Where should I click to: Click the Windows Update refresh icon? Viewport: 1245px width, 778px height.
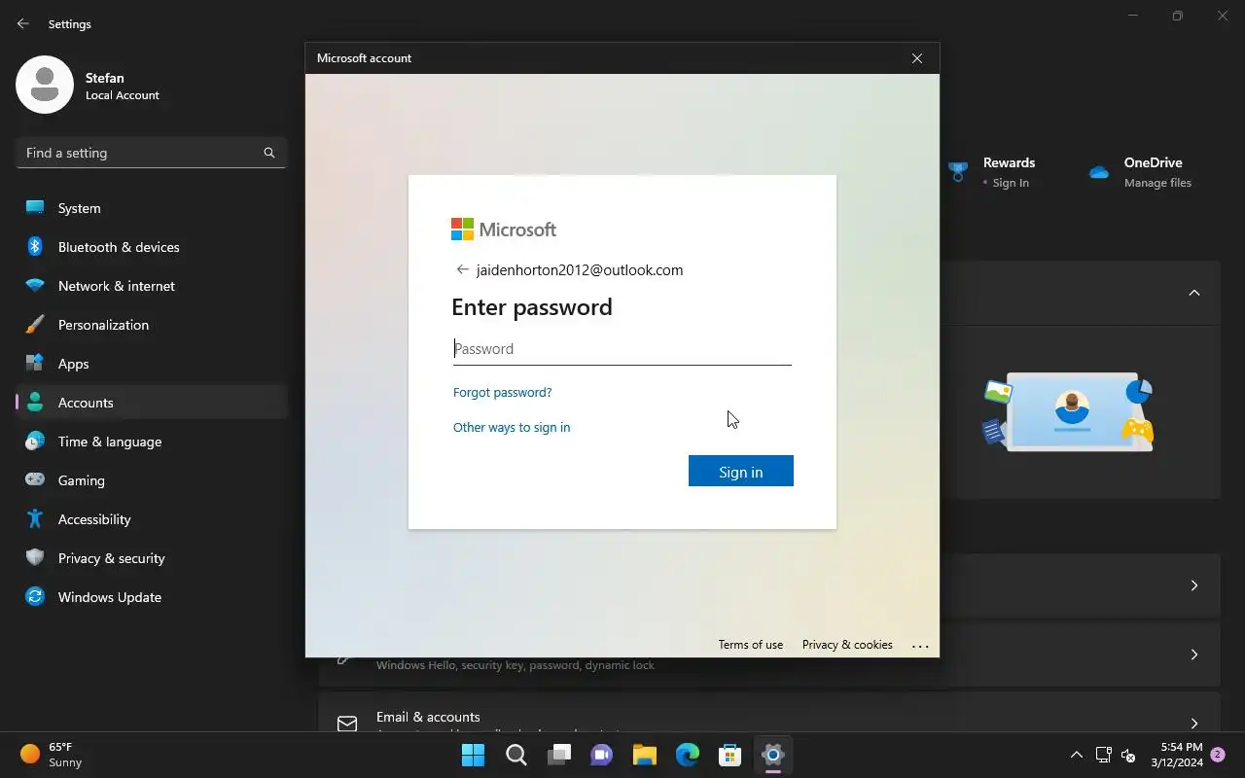click(35, 597)
